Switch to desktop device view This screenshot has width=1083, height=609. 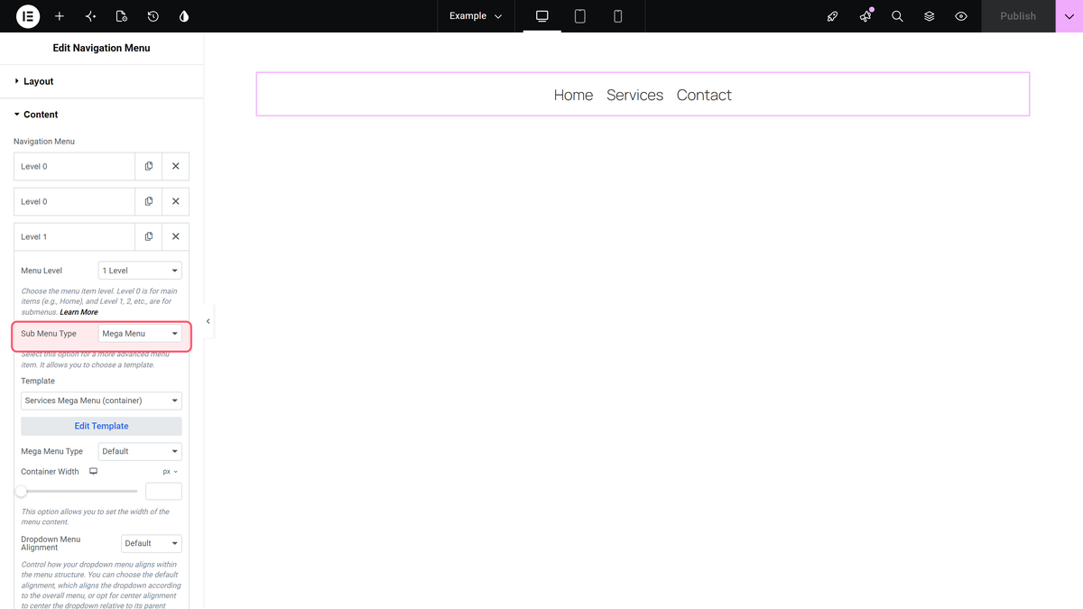pos(542,16)
